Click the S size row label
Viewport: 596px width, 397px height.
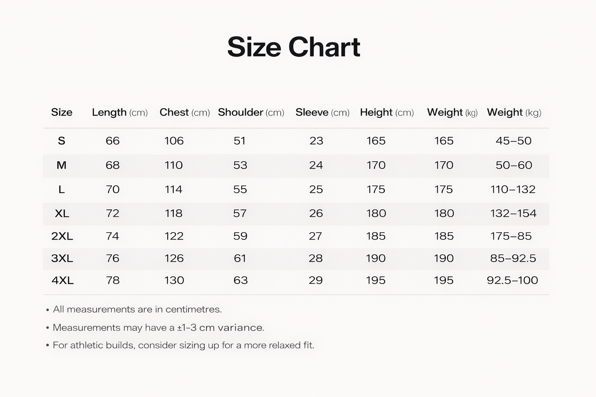[x=61, y=141]
